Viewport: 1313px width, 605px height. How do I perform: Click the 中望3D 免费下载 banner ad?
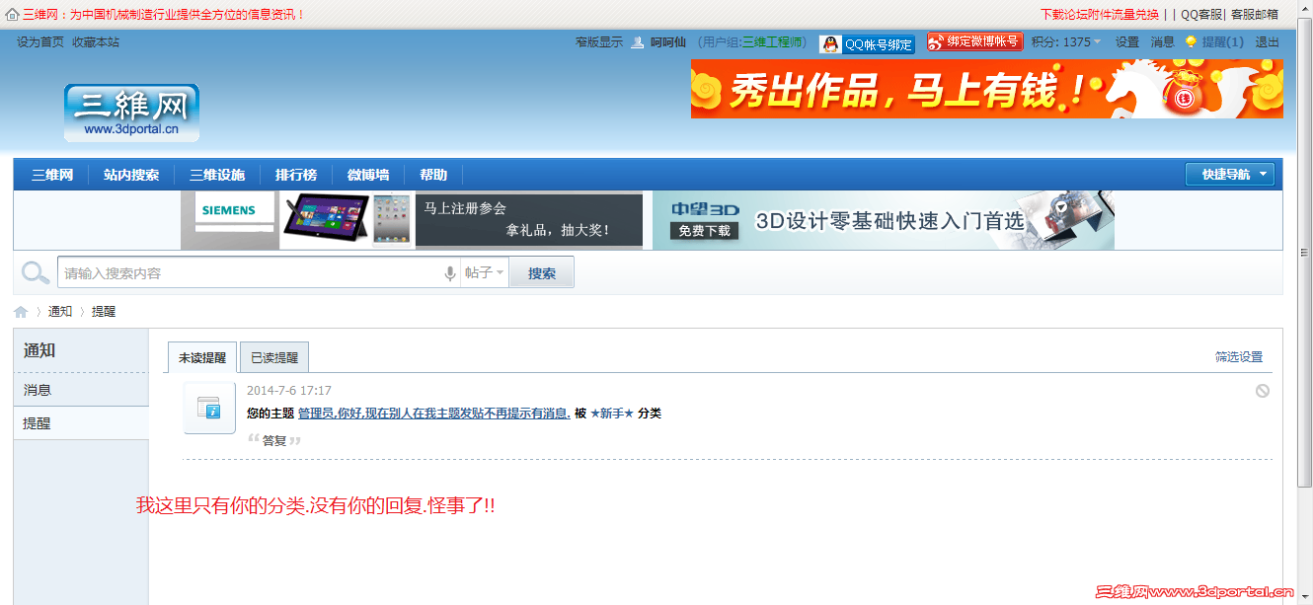[884, 220]
